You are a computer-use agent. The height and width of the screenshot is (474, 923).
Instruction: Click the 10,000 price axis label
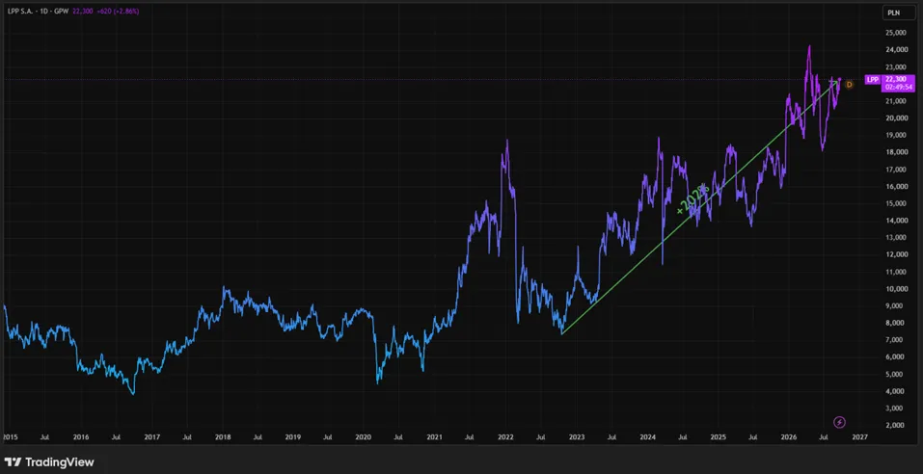click(x=895, y=289)
